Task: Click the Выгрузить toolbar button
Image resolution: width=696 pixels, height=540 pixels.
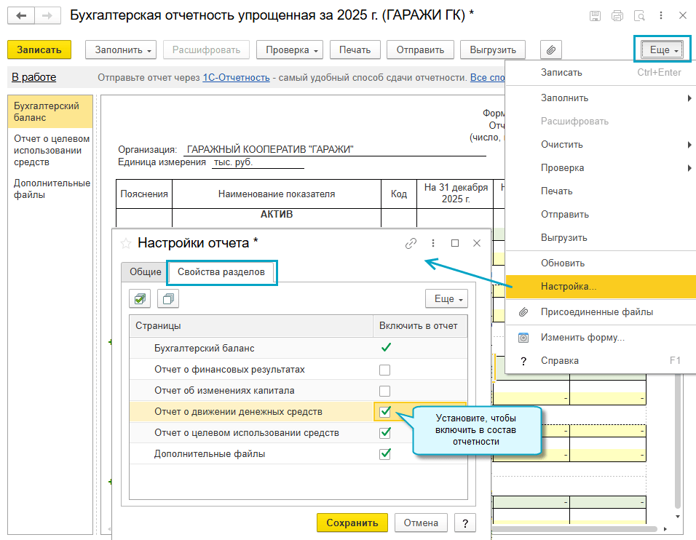Action: tap(493, 49)
